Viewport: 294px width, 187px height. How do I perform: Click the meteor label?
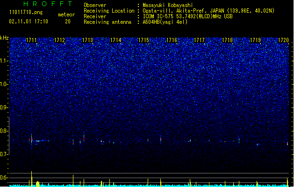pyautogui.click(x=66, y=14)
